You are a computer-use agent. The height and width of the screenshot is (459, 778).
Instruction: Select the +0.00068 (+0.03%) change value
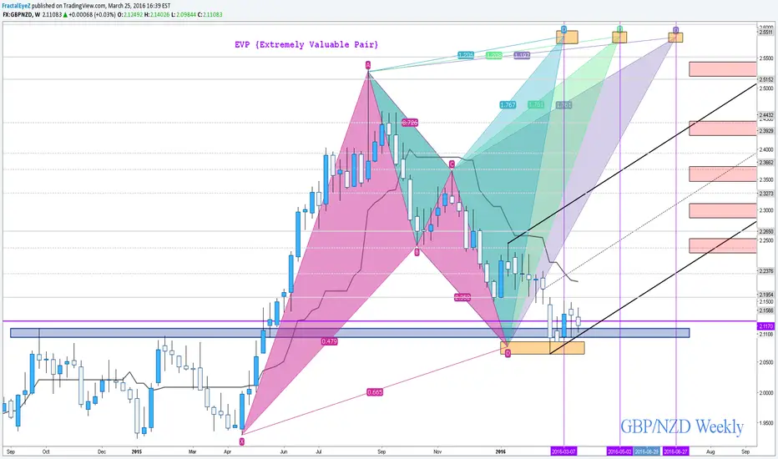[x=92, y=14]
